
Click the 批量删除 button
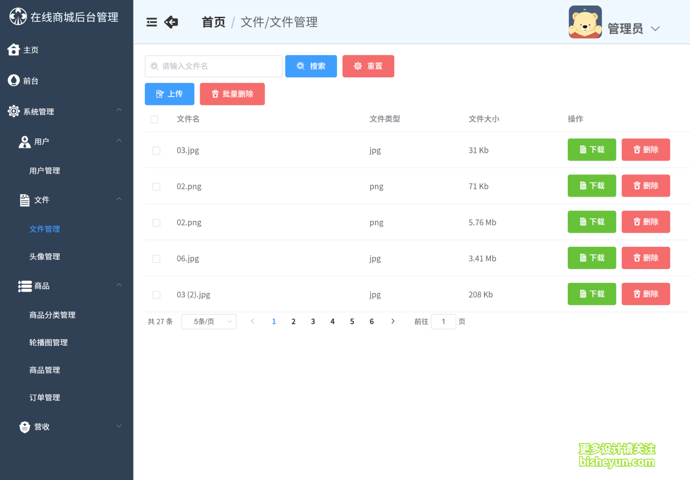pyautogui.click(x=232, y=94)
